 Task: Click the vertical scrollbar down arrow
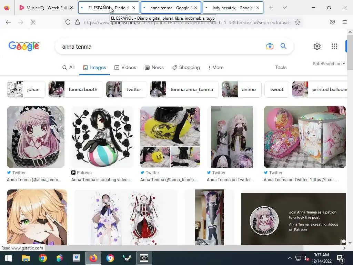[350, 243]
